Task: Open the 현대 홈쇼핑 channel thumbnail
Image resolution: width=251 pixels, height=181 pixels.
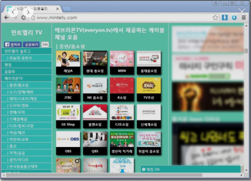Action: (x=95, y=63)
